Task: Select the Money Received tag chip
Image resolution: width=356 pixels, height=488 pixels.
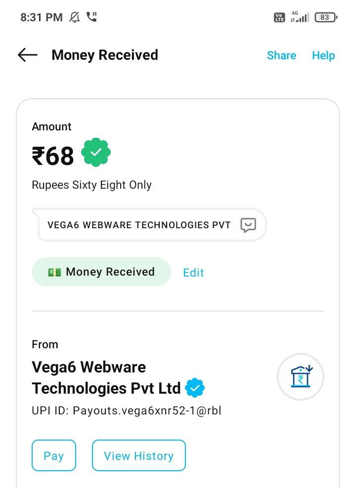Action: (x=101, y=272)
